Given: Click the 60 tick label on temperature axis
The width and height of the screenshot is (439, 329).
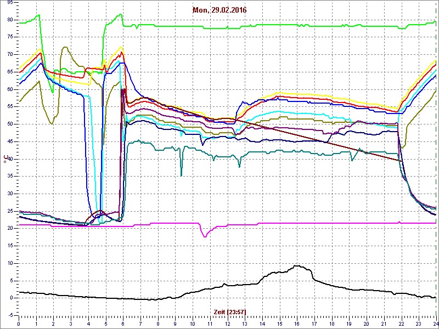Looking at the screenshot, I should [9, 89].
